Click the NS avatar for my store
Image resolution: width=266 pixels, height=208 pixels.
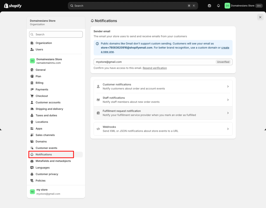click(x=32, y=192)
